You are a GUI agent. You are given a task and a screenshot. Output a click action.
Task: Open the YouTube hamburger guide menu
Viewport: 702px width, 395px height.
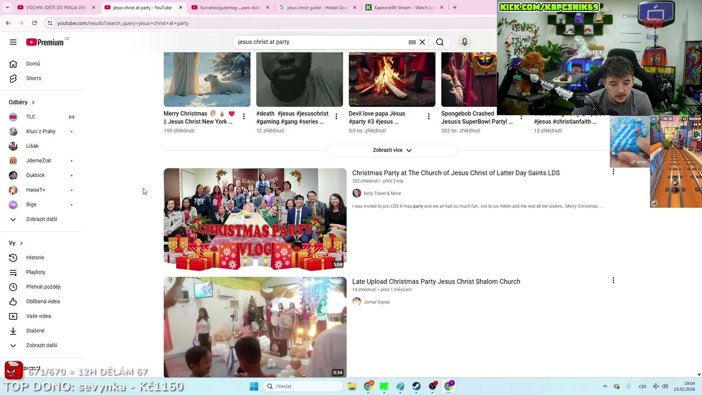(13, 42)
